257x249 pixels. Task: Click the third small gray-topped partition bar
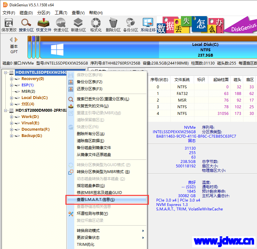click(x=38, y=47)
